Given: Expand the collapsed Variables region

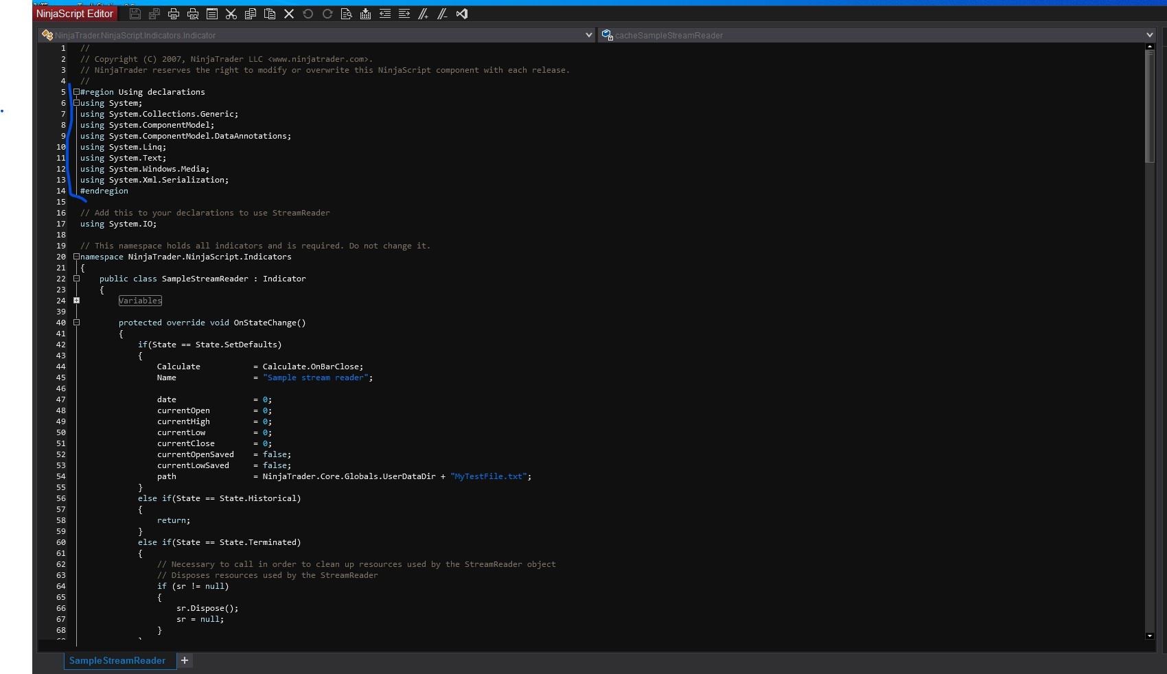Looking at the screenshot, I should (76, 301).
